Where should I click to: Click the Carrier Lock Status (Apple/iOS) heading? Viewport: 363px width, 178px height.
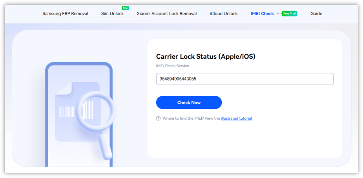pos(206,57)
